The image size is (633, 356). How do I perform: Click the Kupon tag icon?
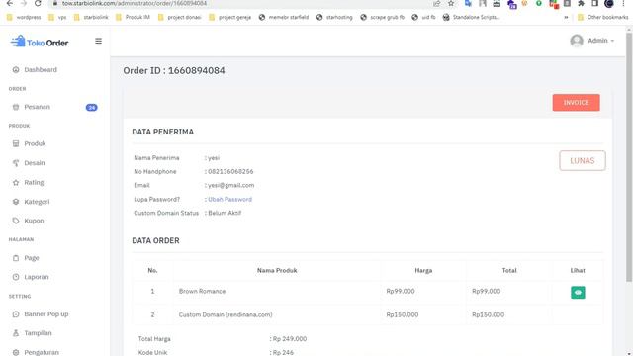pyautogui.click(x=16, y=221)
